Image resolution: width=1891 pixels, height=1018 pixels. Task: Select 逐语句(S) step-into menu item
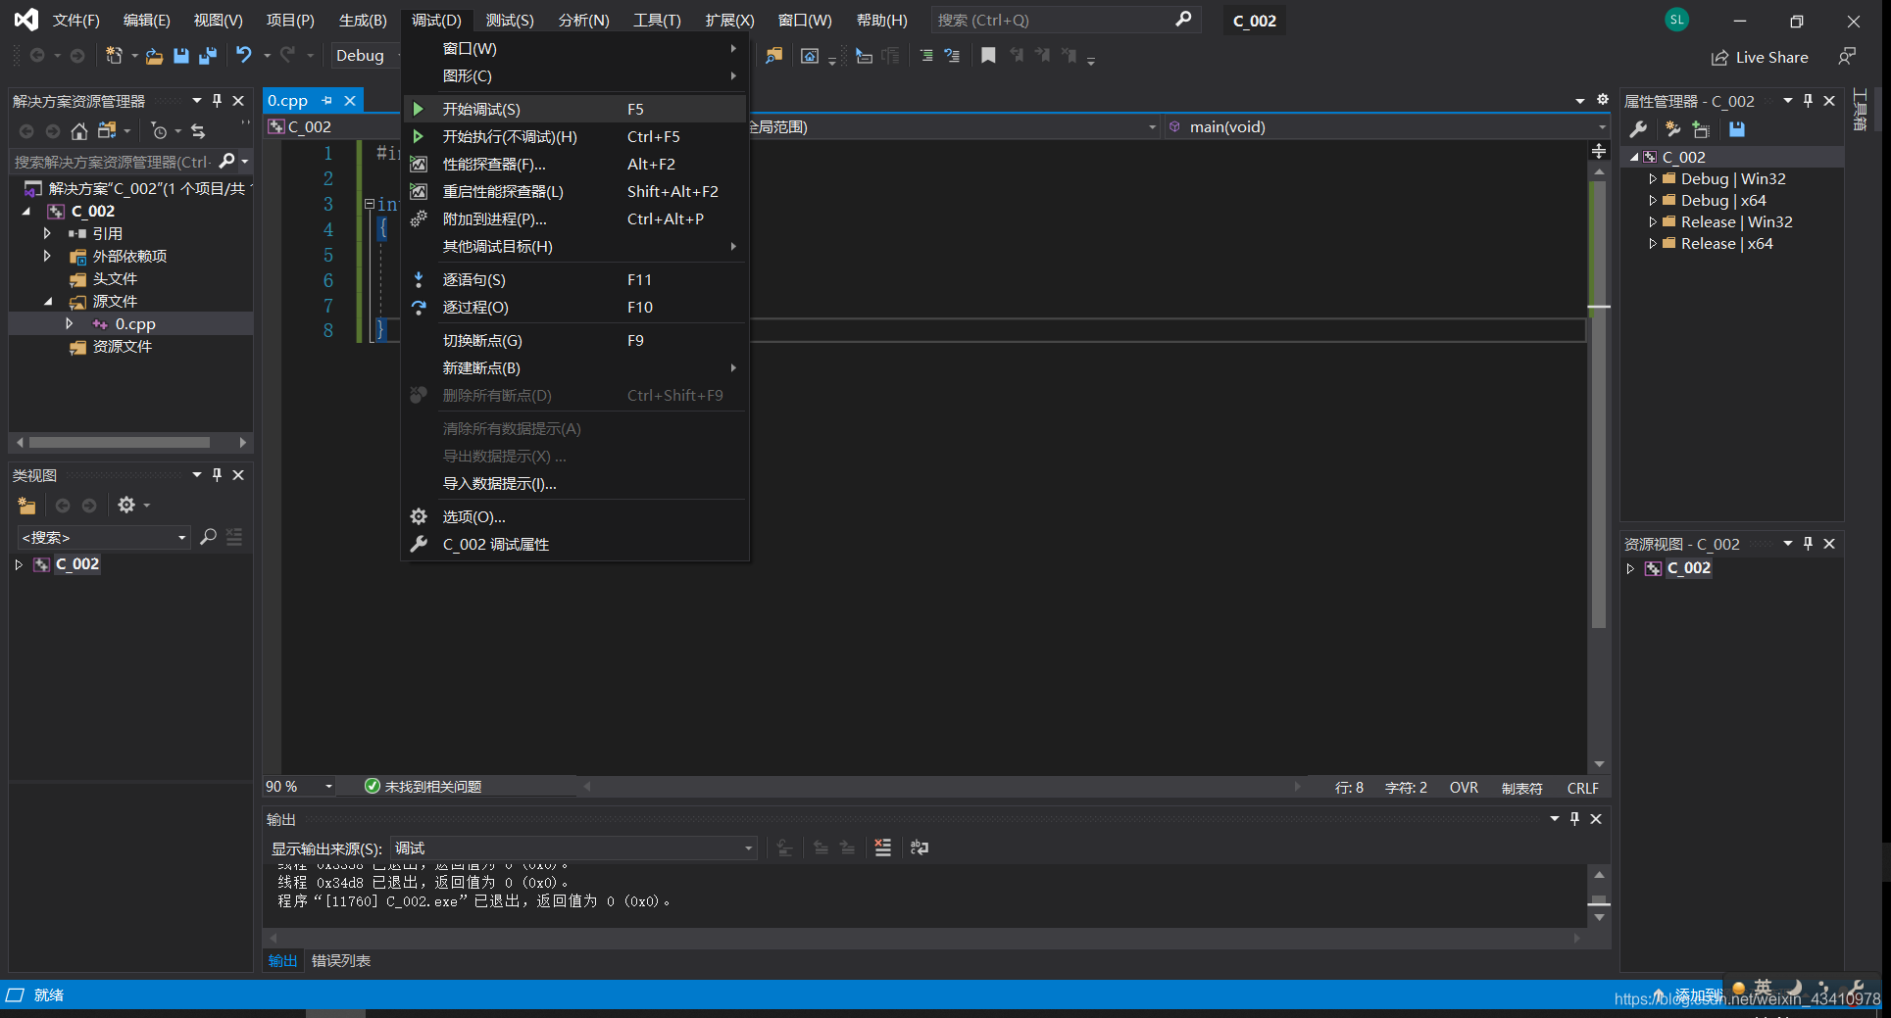point(575,279)
